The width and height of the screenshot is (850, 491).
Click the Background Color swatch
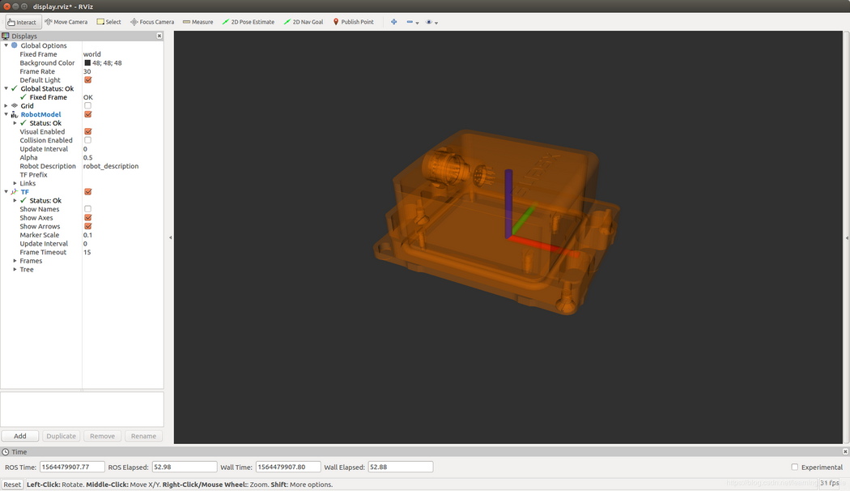[87, 63]
